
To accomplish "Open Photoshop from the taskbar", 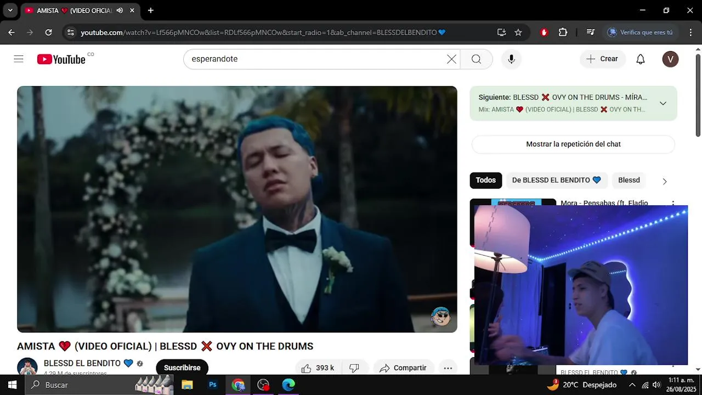I will (x=213, y=385).
